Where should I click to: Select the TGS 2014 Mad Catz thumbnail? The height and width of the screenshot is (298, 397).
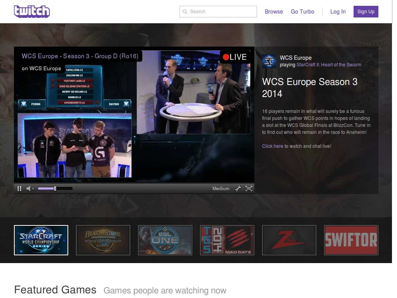point(227,240)
